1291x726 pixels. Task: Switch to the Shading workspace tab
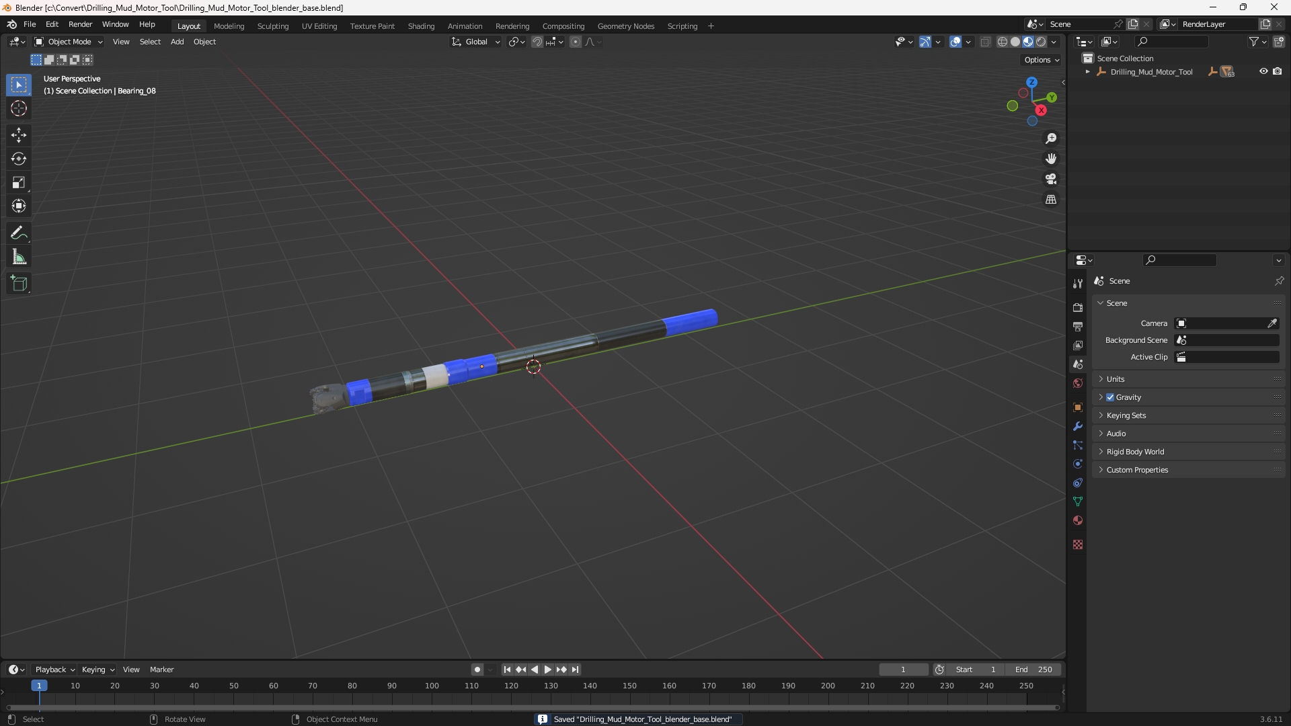421,26
